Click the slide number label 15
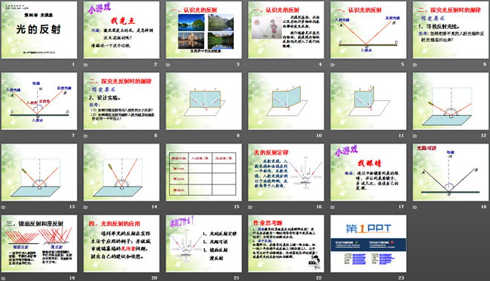Image resolution: width=490 pixels, height=281 pixels. (237, 207)
